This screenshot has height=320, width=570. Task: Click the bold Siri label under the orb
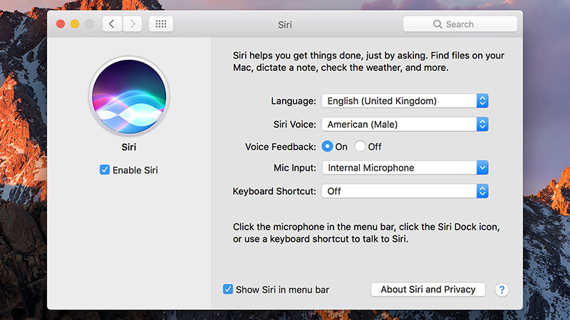tap(129, 147)
